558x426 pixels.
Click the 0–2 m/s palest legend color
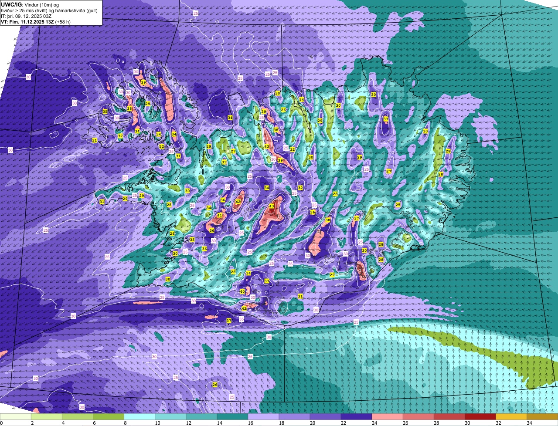16,417
